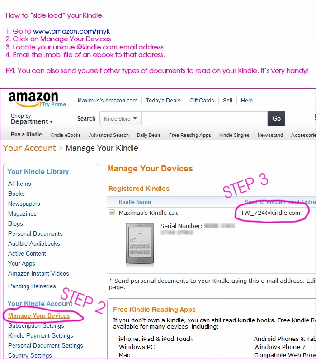
Task: Open Try Prime link
Action: click(54, 104)
